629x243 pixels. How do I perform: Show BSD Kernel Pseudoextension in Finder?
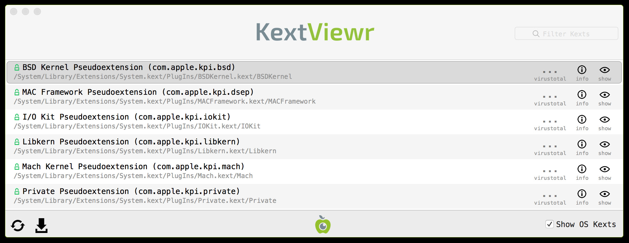click(604, 73)
